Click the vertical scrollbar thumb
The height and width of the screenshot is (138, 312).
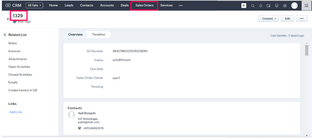(x=307, y=50)
